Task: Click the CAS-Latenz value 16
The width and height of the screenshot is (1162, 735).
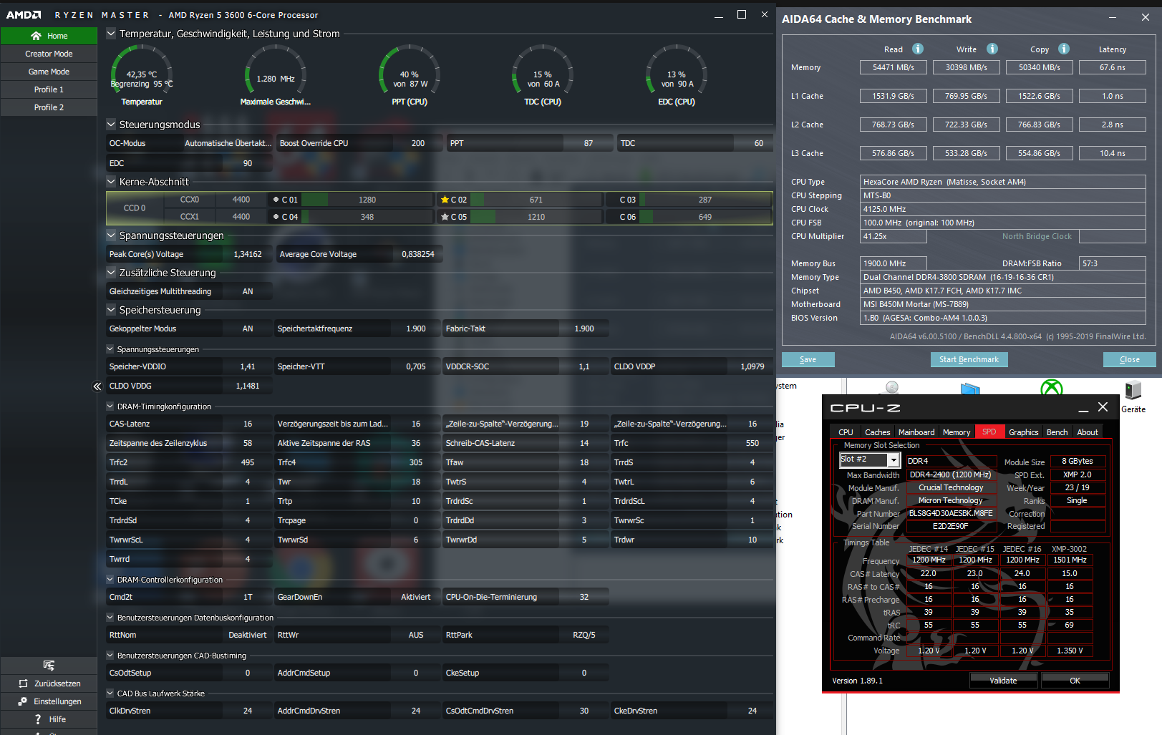Action: click(x=248, y=424)
